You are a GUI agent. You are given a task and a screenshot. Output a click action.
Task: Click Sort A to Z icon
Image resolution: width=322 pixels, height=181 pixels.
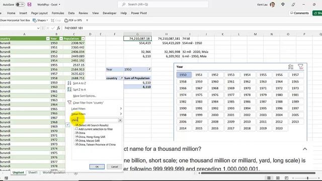(69, 83)
